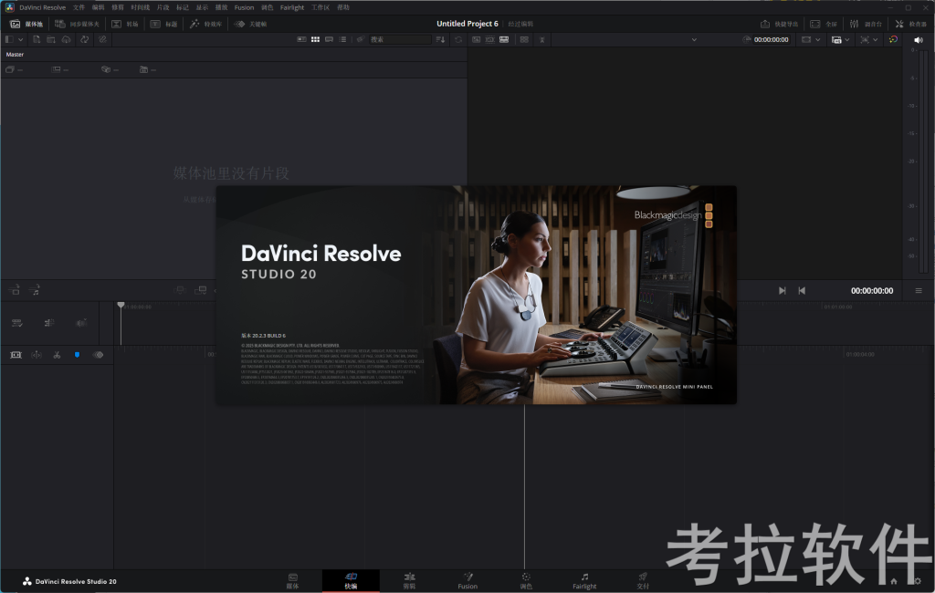935x593 pixels.
Task: Toggle the Media Pool (媒体池) panel
Action: pos(22,24)
